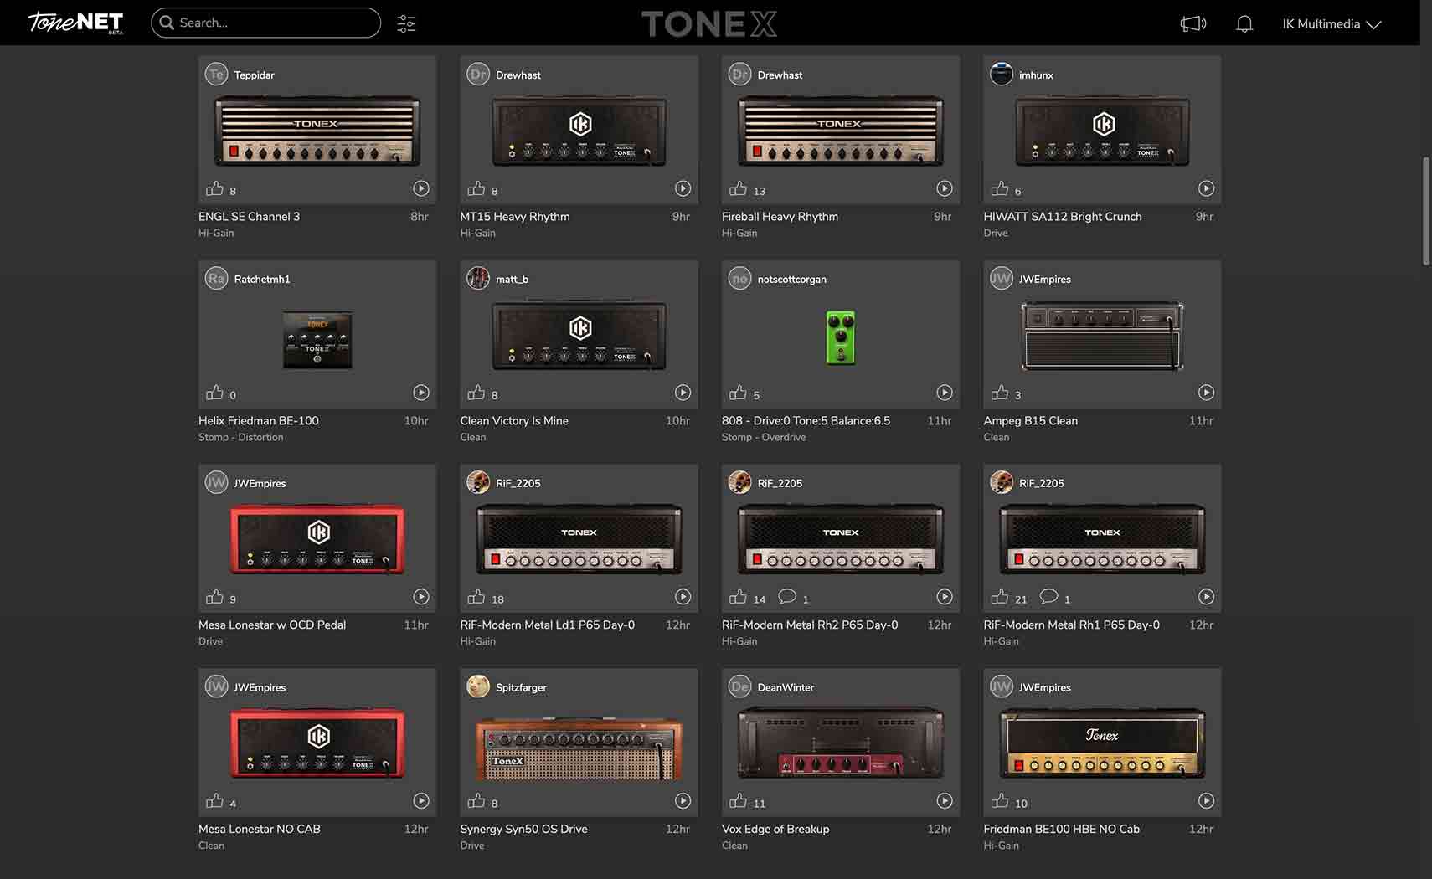Play preview of MT15 Heavy Rhythm
1432x879 pixels.
(x=683, y=188)
